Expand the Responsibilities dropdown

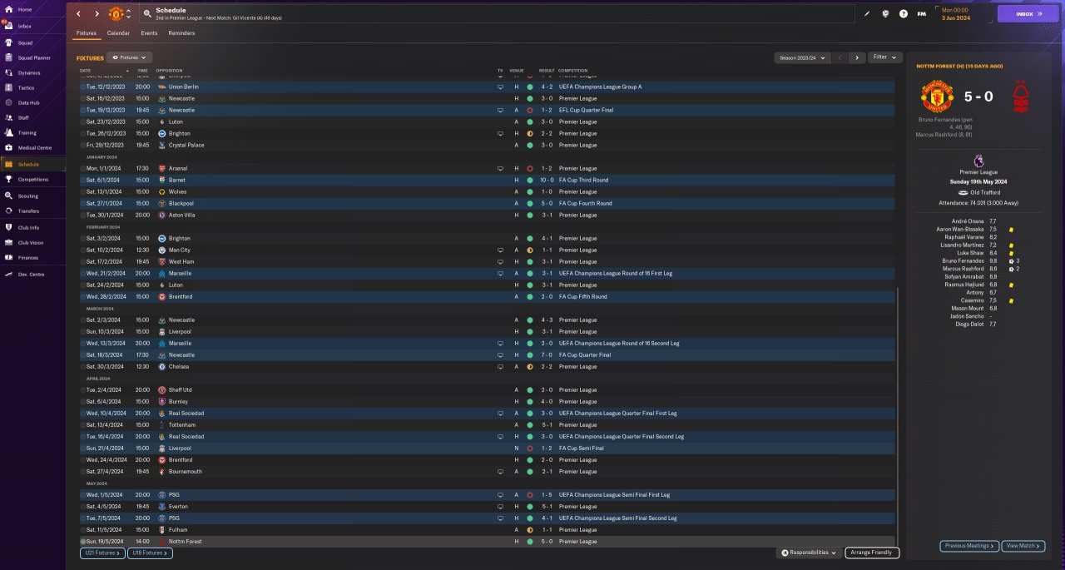(x=809, y=553)
